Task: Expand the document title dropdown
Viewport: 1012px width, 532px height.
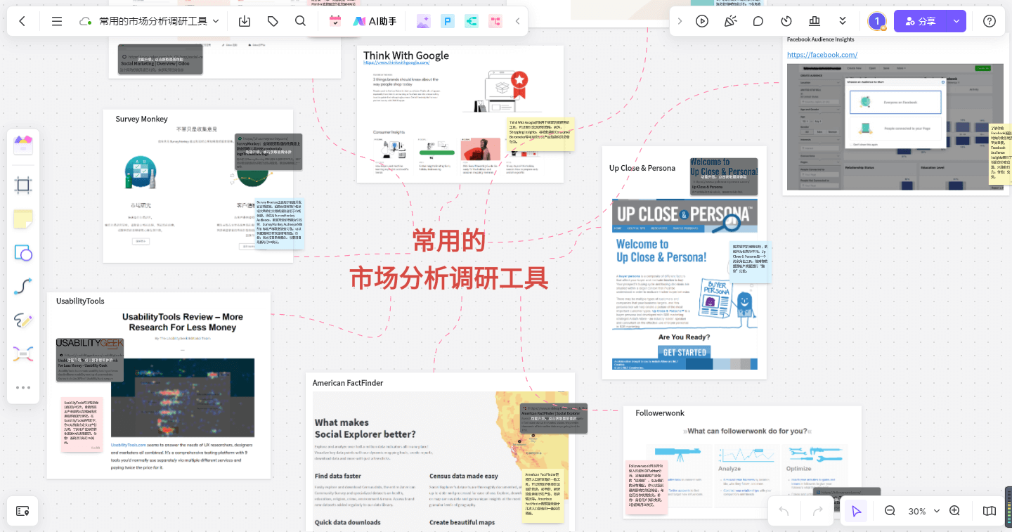Action: (216, 21)
